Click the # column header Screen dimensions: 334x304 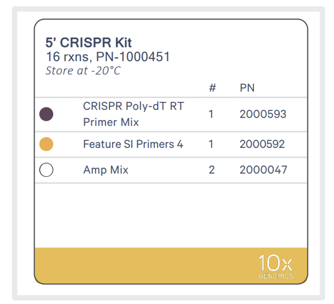pyautogui.click(x=212, y=88)
